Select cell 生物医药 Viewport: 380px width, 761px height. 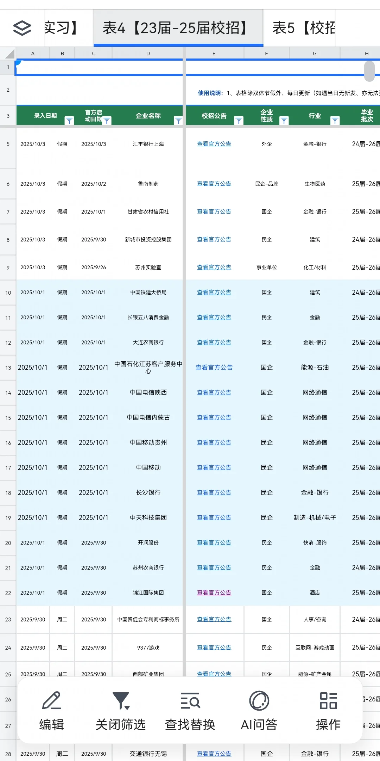coord(315,184)
